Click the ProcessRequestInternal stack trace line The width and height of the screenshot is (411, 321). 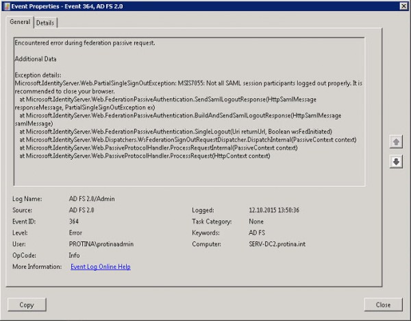159,147
